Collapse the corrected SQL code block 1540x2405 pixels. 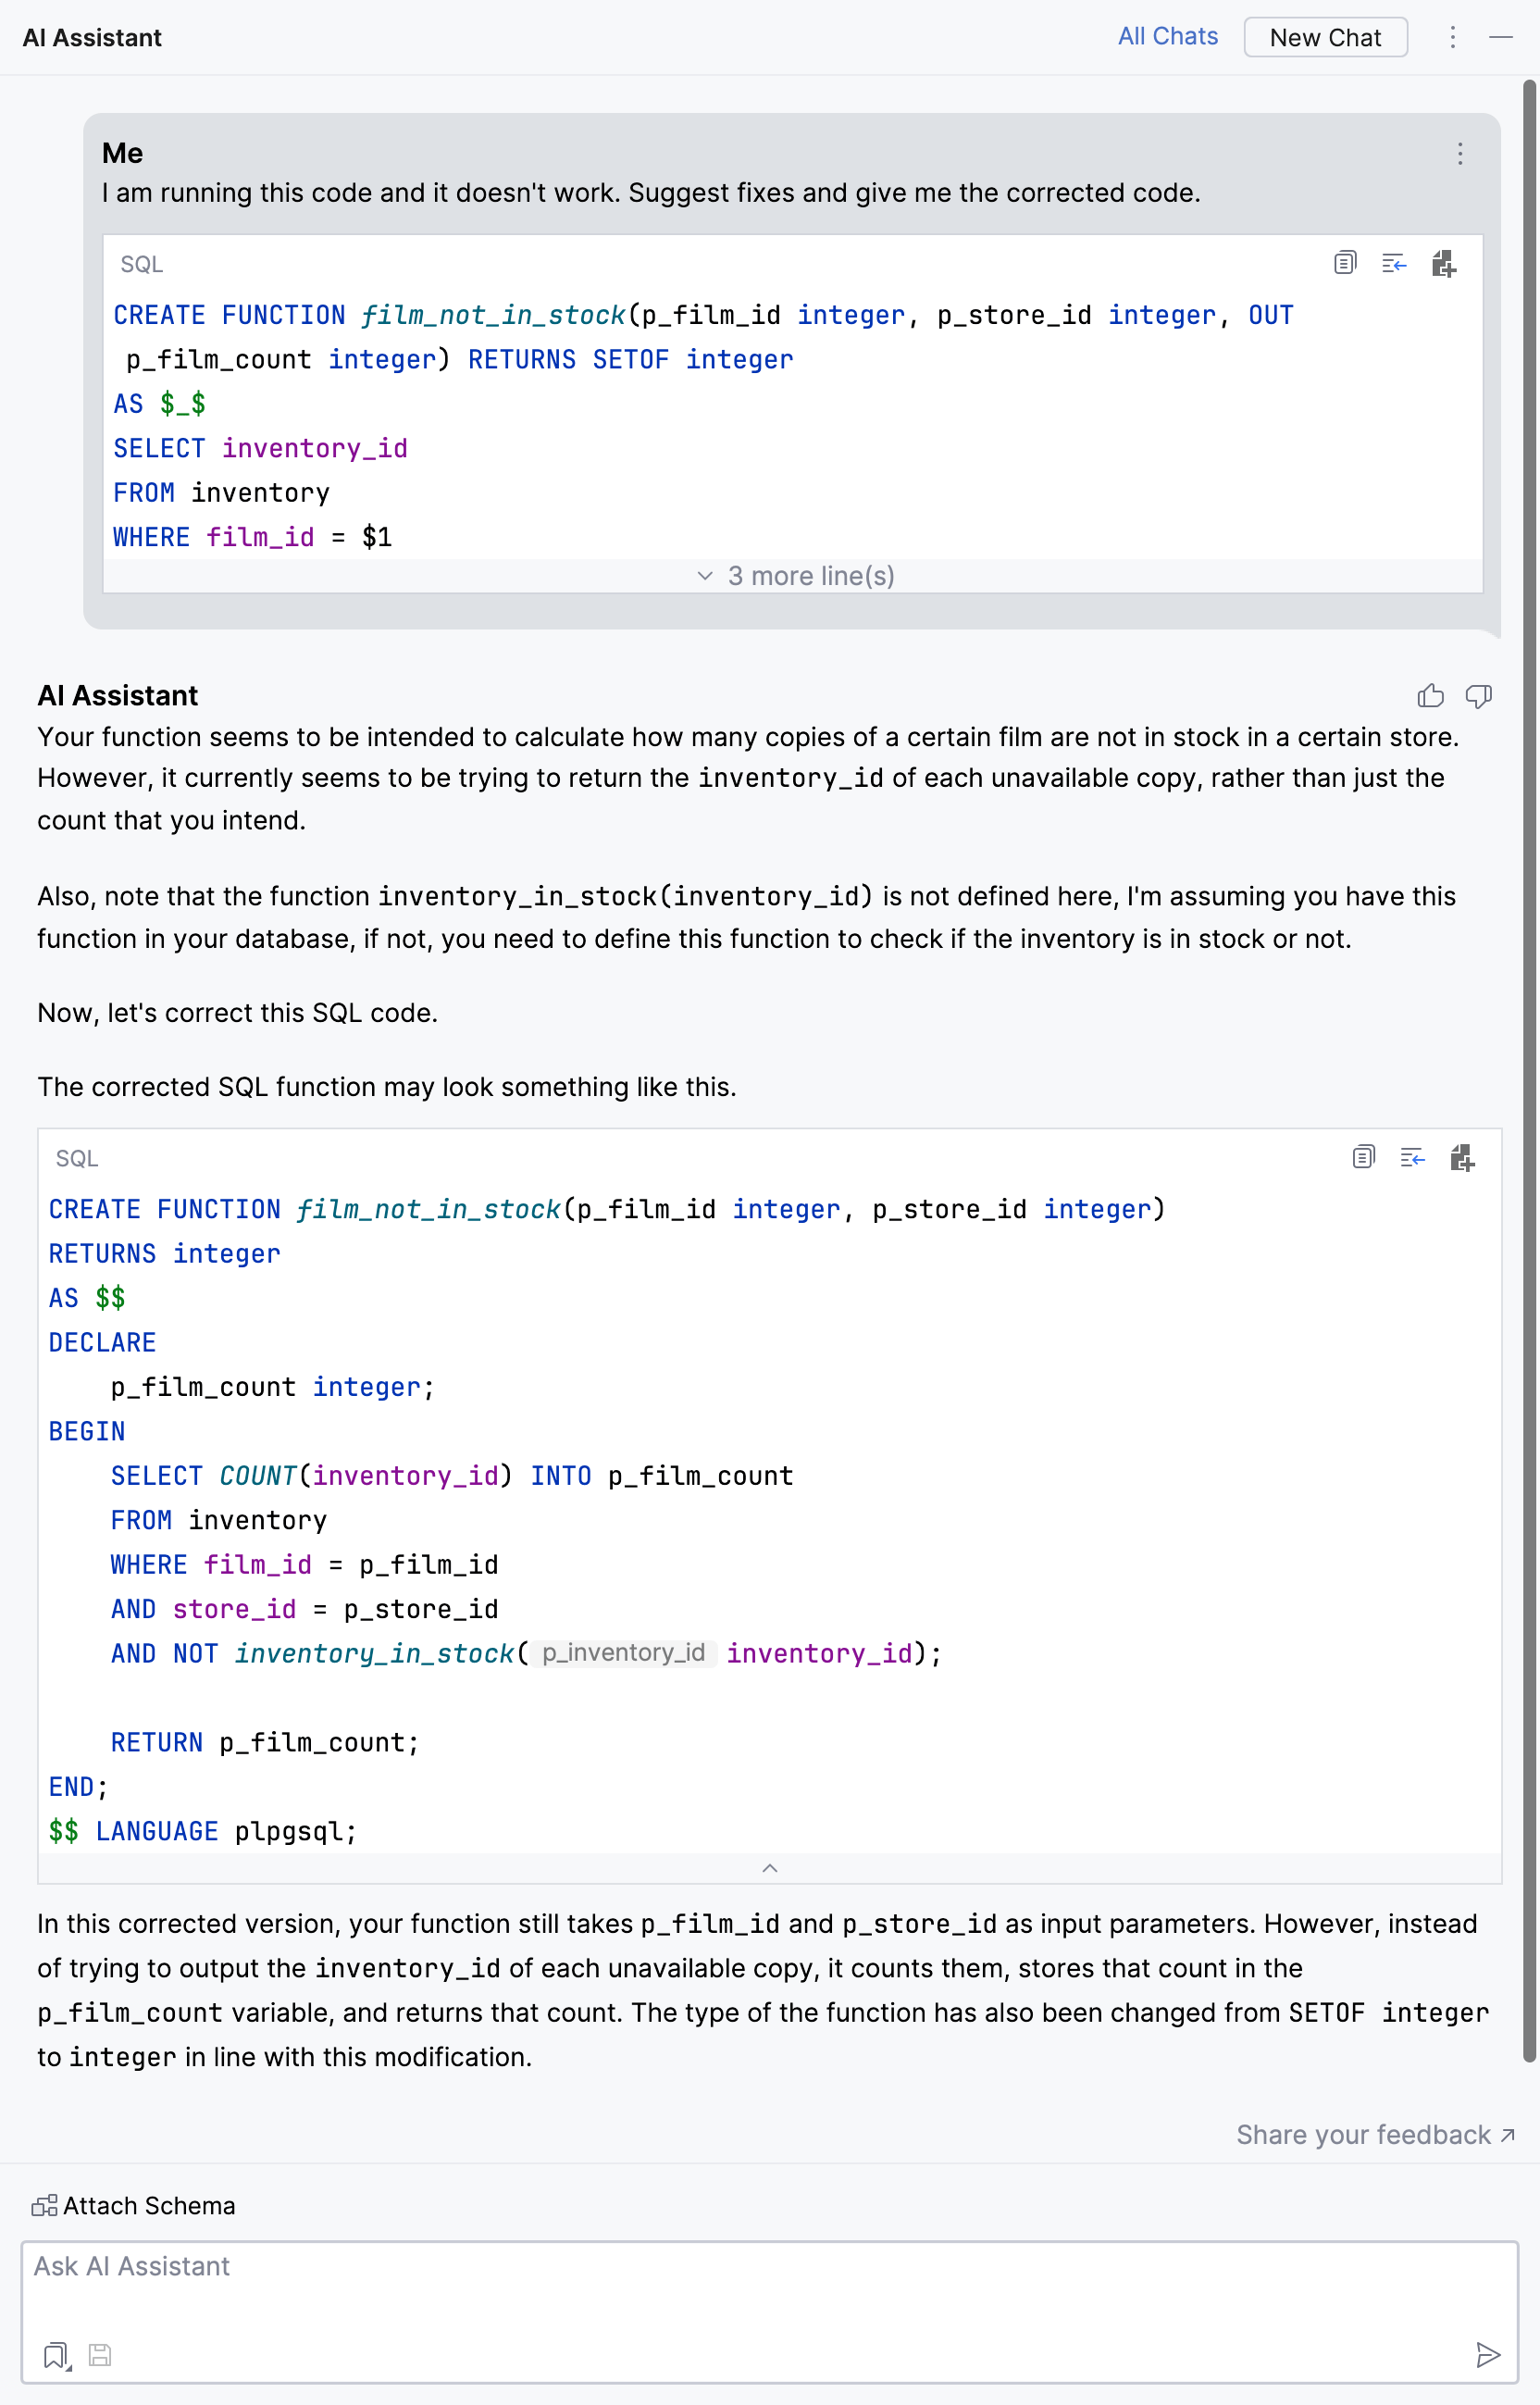[x=770, y=1867]
